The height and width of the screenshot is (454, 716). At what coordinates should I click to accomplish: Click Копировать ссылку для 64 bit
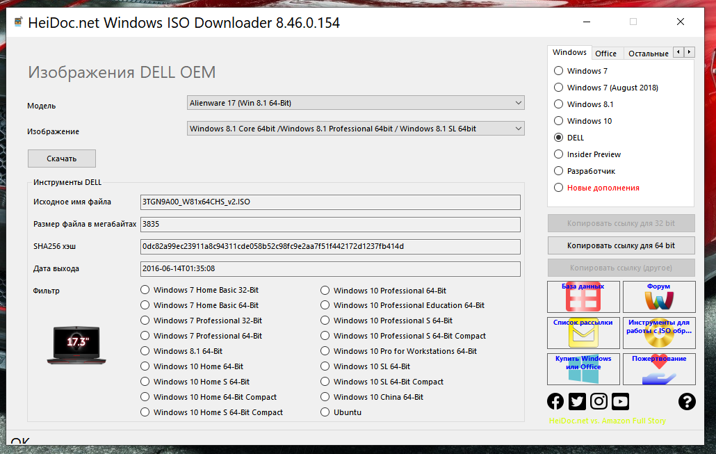coord(621,245)
